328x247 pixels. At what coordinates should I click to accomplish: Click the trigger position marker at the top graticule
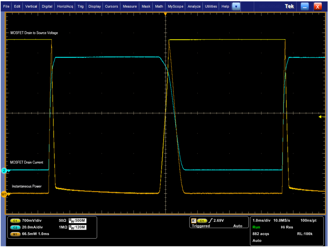(166, 14)
